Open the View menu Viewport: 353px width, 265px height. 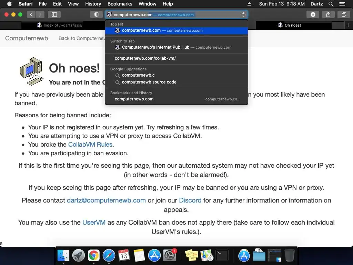[x=73, y=4]
